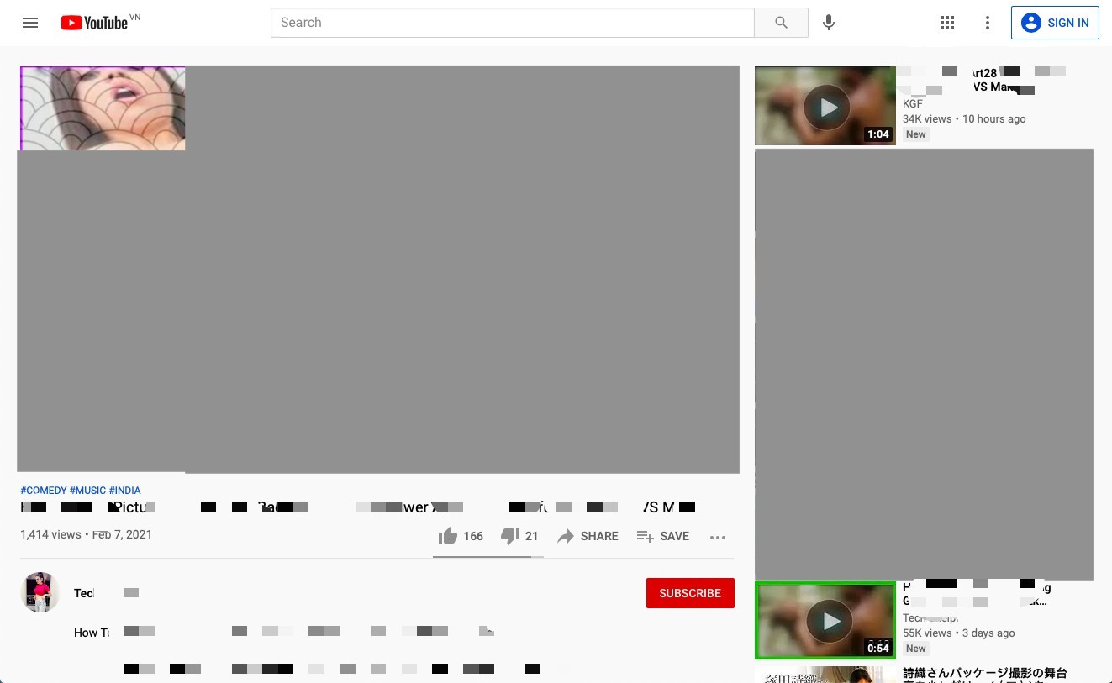
Task: Play the 0:54 recommended video thumbnail
Action: pos(825,620)
